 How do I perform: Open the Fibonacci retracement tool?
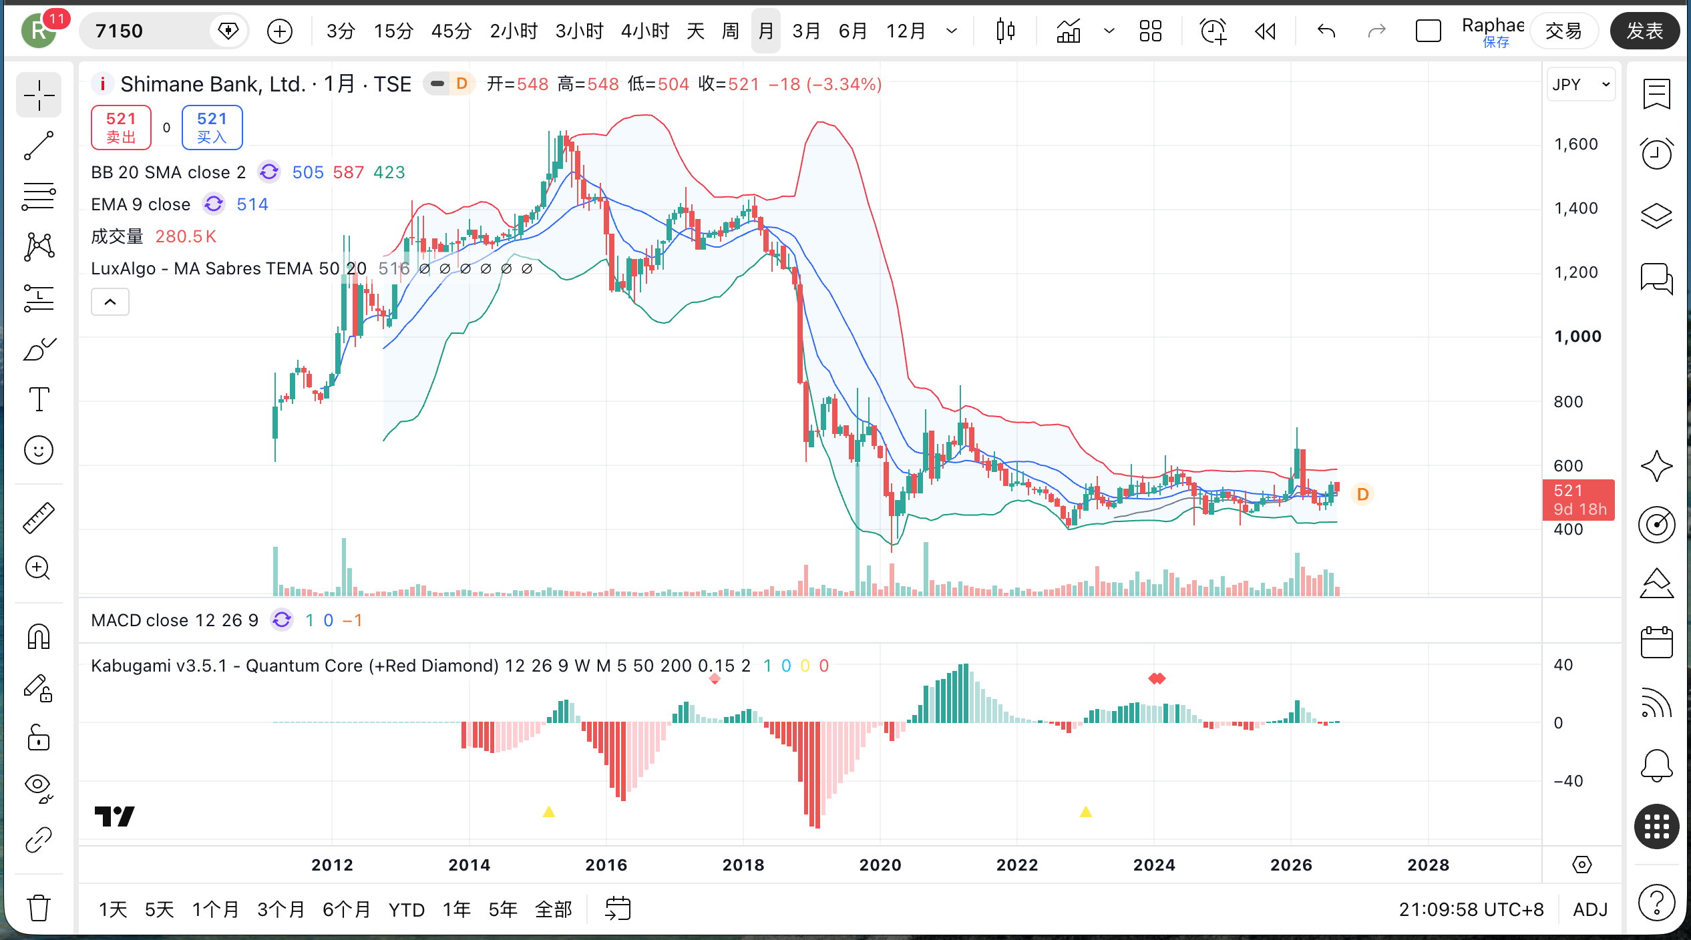(39, 197)
